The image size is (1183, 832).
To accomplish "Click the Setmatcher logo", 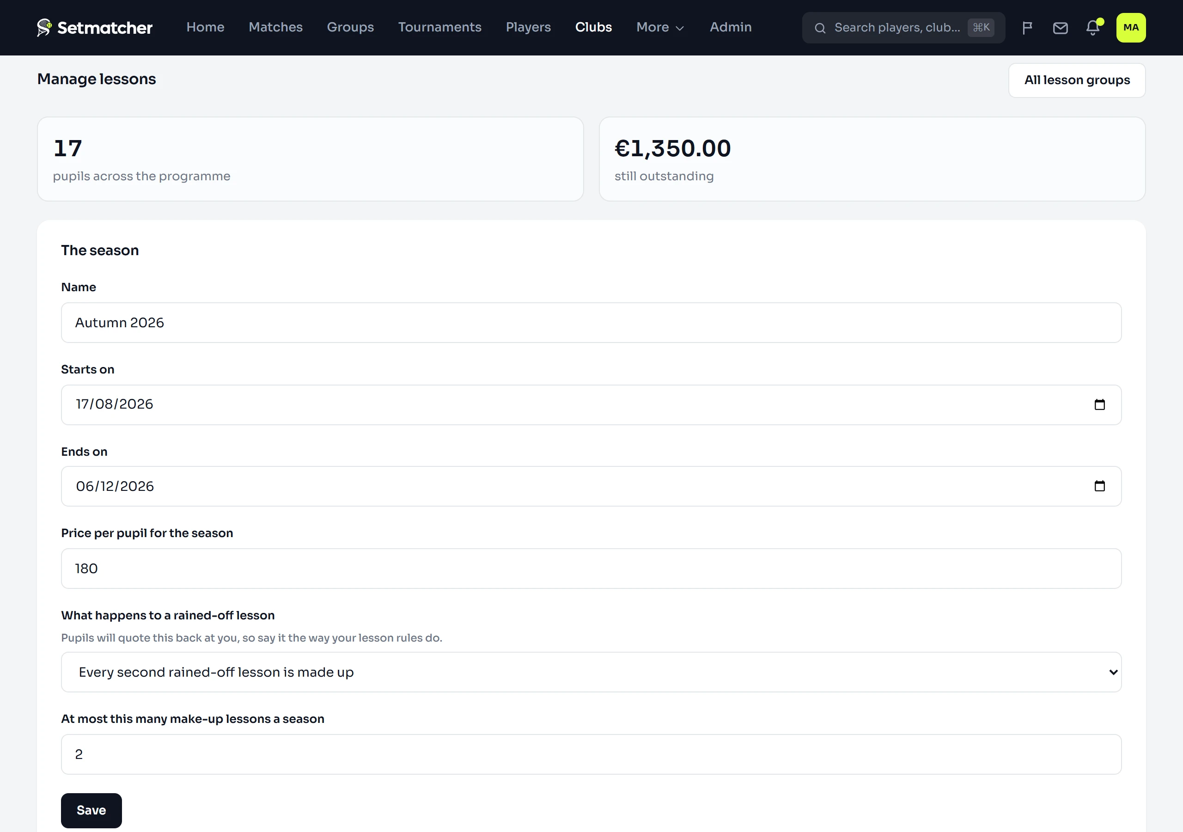I will [x=95, y=27].
